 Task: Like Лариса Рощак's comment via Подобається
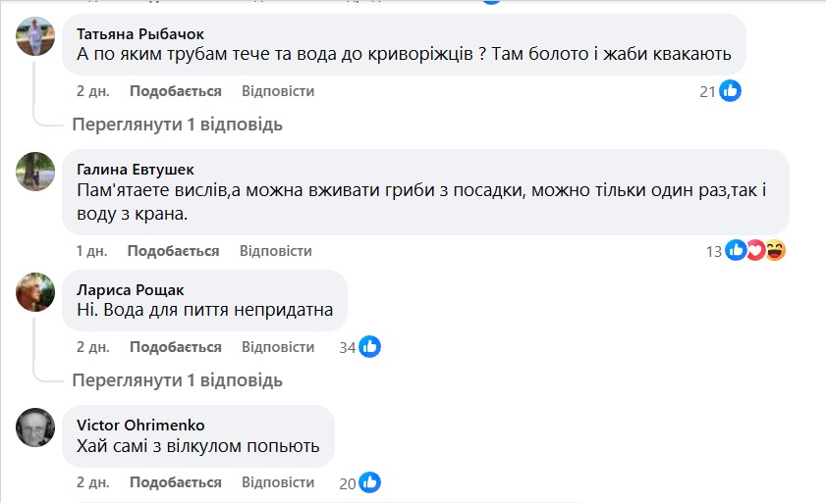pos(175,347)
